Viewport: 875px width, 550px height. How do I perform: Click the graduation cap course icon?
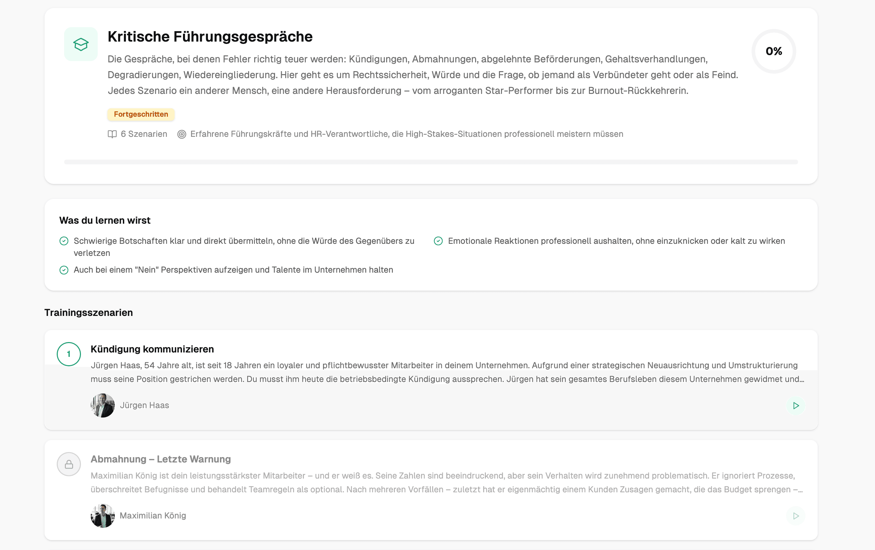[80, 44]
